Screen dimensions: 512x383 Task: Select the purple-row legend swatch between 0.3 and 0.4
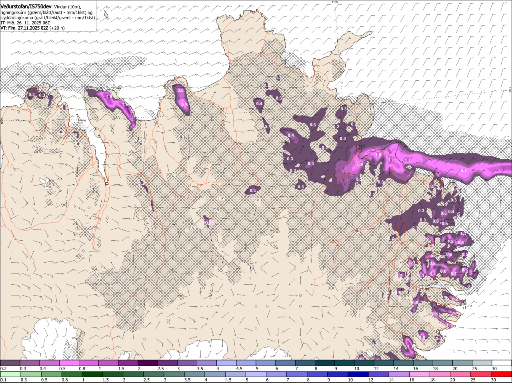click(x=30, y=363)
